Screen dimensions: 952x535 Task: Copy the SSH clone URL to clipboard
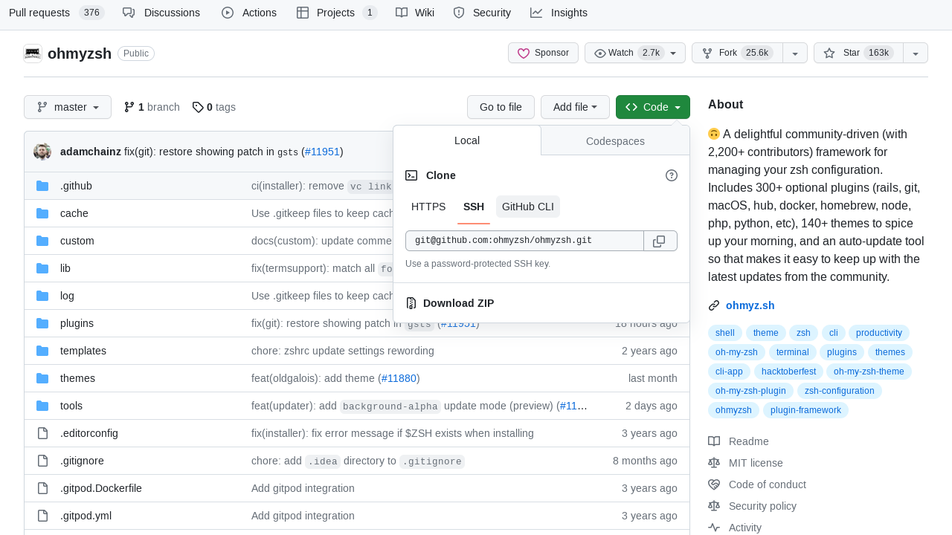pos(660,241)
